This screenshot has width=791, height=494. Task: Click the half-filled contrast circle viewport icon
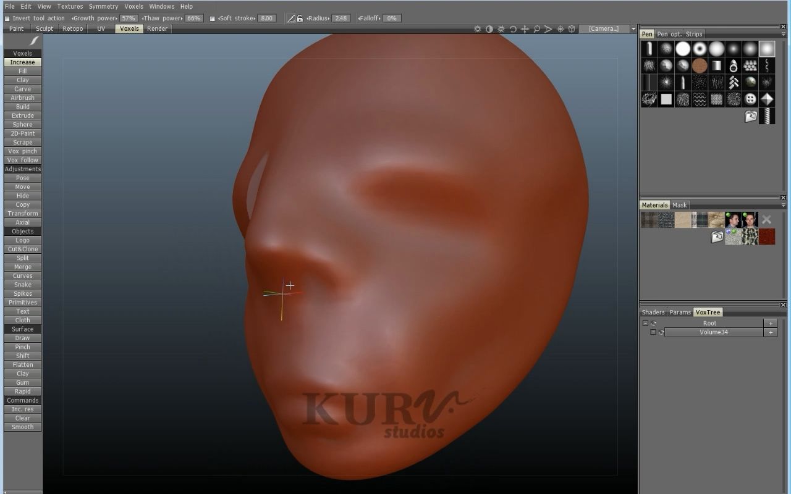click(x=489, y=29)
